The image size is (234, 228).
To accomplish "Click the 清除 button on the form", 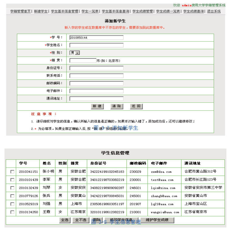I will click(x=117, y=106).
